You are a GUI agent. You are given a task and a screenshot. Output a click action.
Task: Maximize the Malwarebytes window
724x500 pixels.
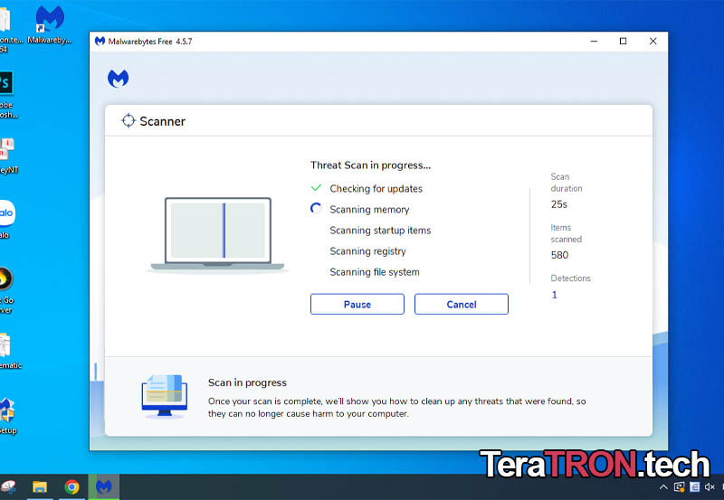(x=623, y=41)
